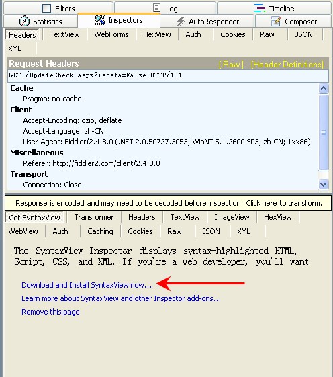The height and width of the screenshot is (377, 333).
Task: Select the response XML tab
Action: click(x=244, y=231)
